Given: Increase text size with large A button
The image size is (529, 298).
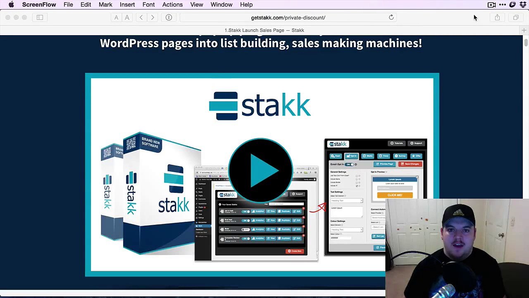Looking at the screenshot, I should [x=127, y=17].
